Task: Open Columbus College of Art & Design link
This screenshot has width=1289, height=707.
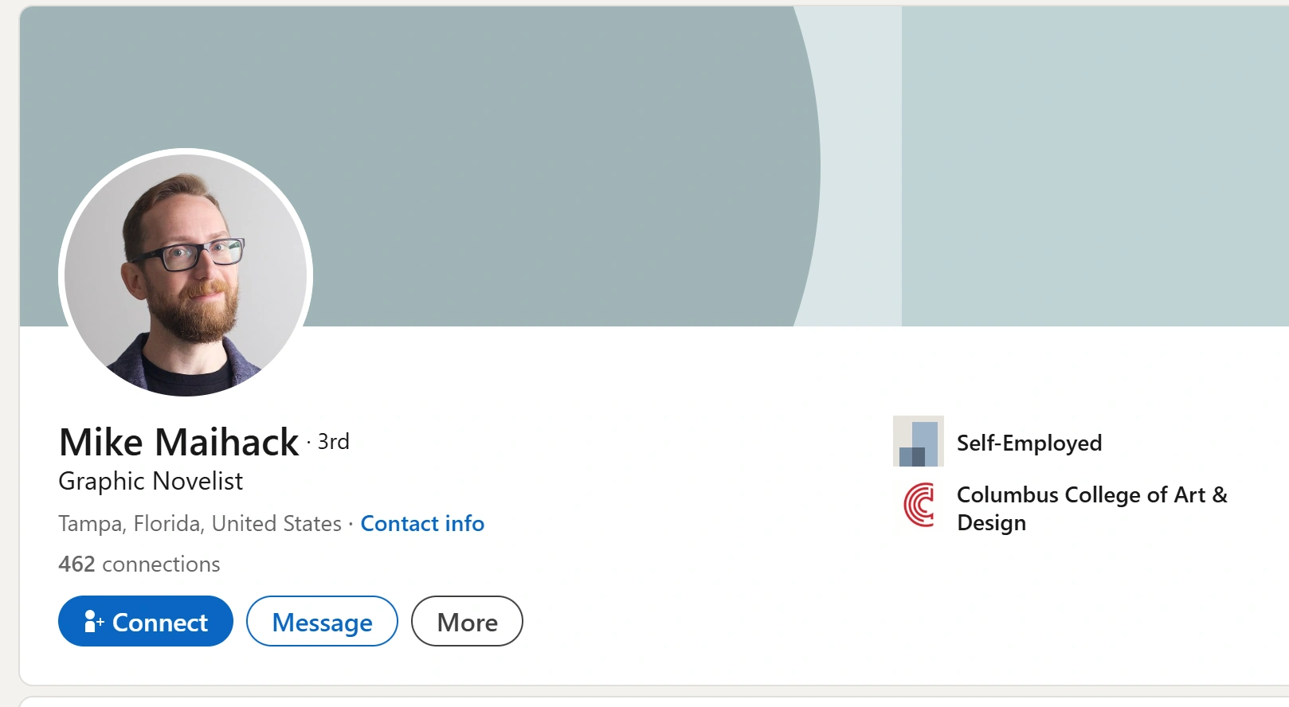Action: click(x=1091, y=495)
